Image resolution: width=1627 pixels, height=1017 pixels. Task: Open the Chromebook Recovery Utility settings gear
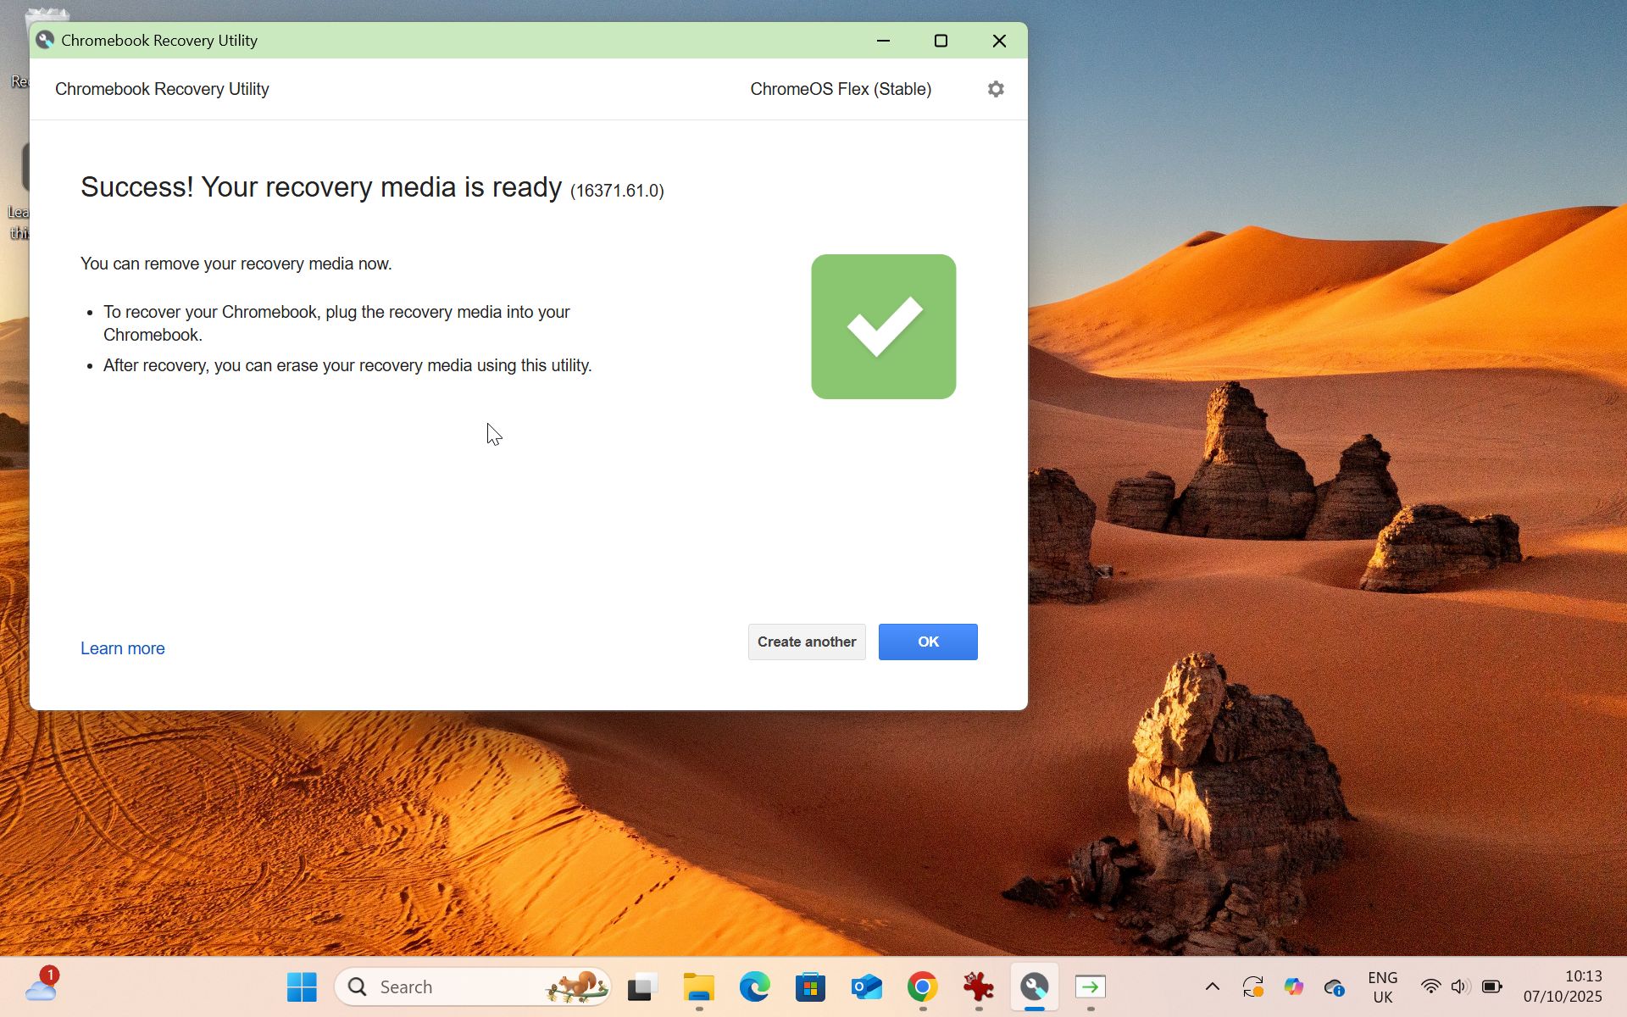coord(996,88)
